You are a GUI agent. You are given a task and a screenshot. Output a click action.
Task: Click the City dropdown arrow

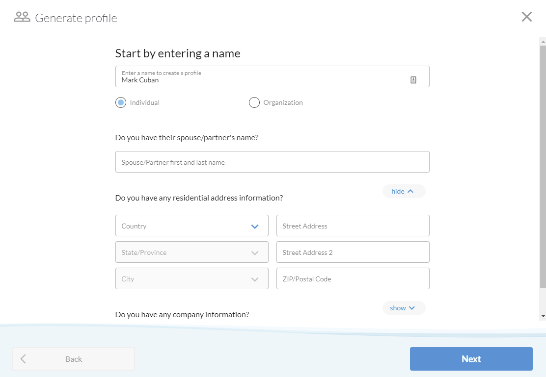(x=255, y=278)
